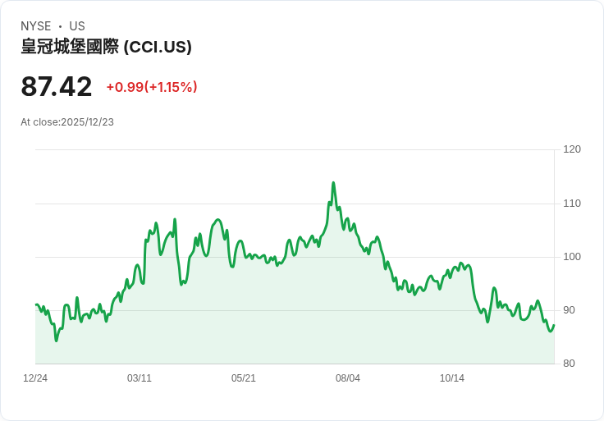Screen dimensions: 604x421
Task: Click the highest peak of the price line
Action: pos(333,183)
